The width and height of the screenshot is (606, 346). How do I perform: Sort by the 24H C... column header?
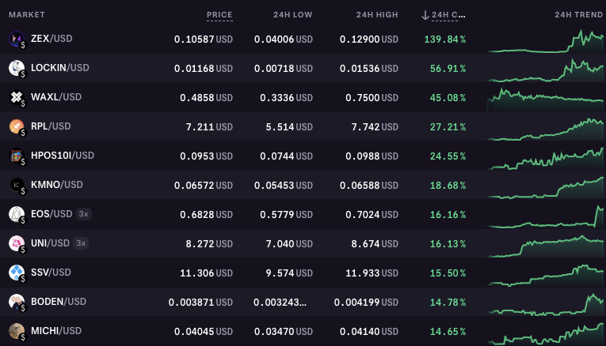pos(448,15)
